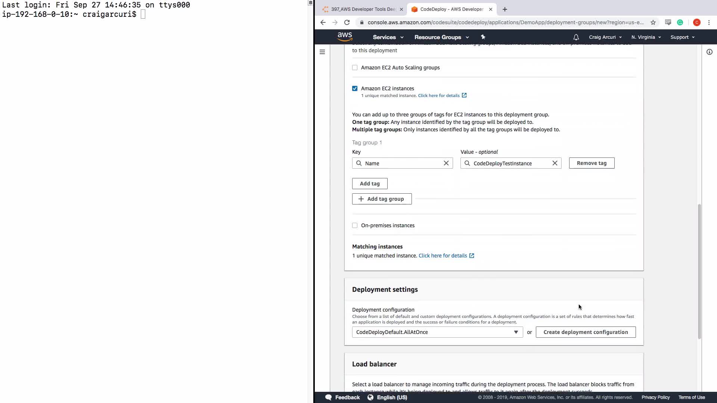
Task: Click the AWS logo home icon
Action: [345, 37]
